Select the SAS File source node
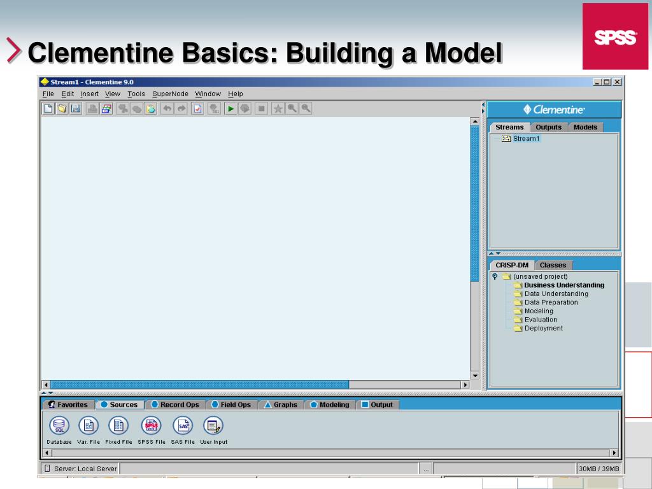 pos(183,425)
